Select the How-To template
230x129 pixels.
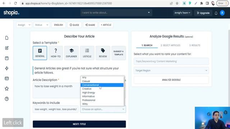tap(56, 53)
